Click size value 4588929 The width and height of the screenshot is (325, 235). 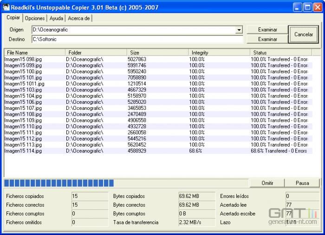pos(137,151)
